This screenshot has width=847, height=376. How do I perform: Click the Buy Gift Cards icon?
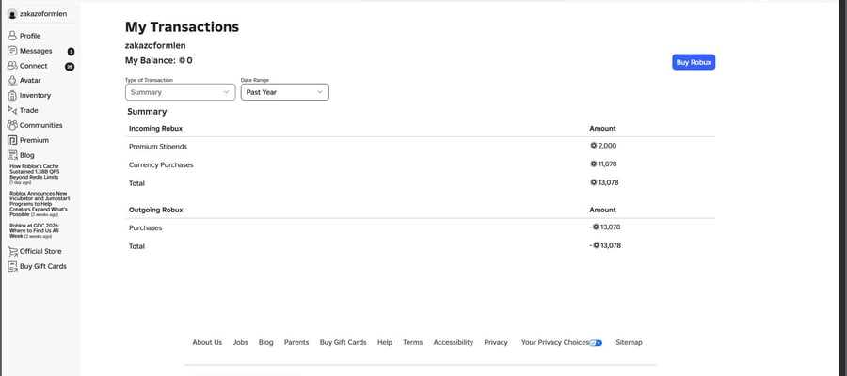pos(12,266)
